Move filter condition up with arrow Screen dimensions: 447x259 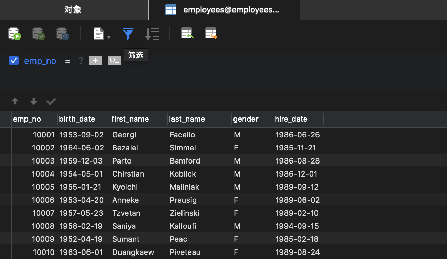coord(15,101)
